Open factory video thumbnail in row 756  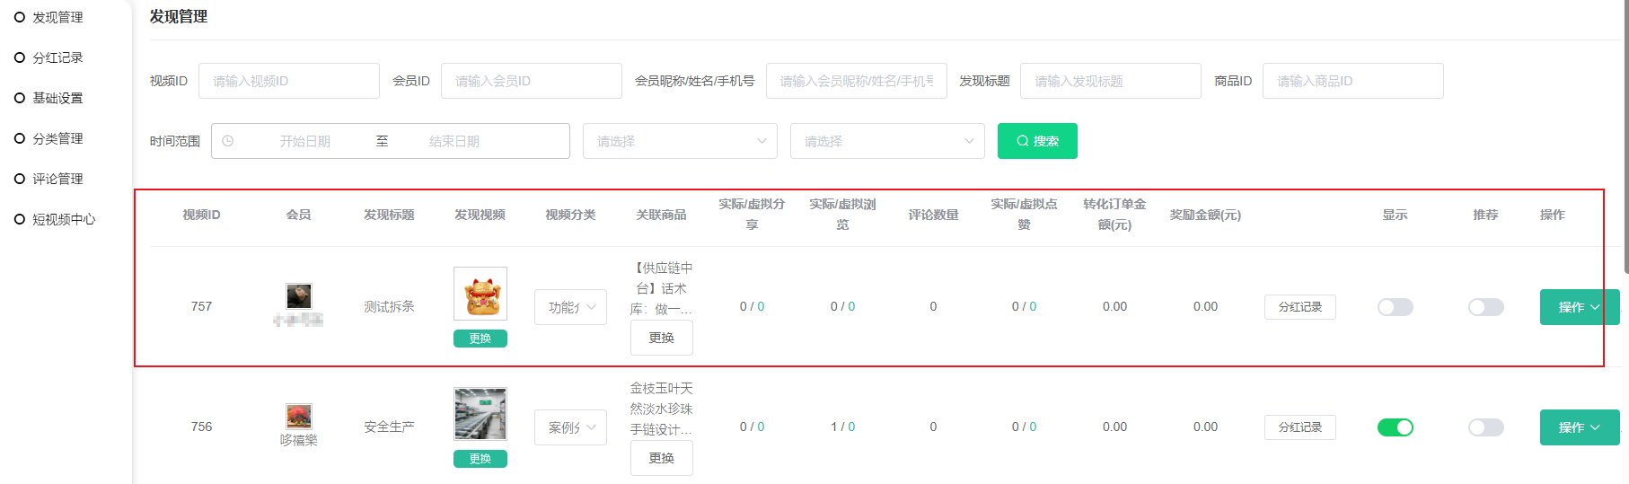click(x=480, y=414)
